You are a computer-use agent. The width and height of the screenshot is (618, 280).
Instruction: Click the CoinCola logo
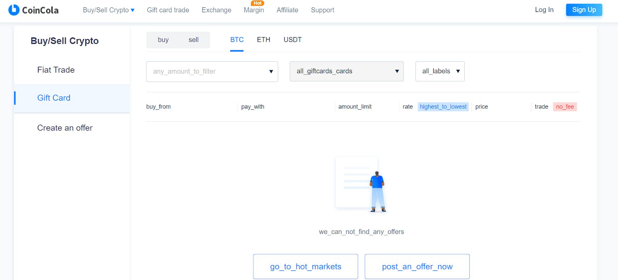(33, 10)
